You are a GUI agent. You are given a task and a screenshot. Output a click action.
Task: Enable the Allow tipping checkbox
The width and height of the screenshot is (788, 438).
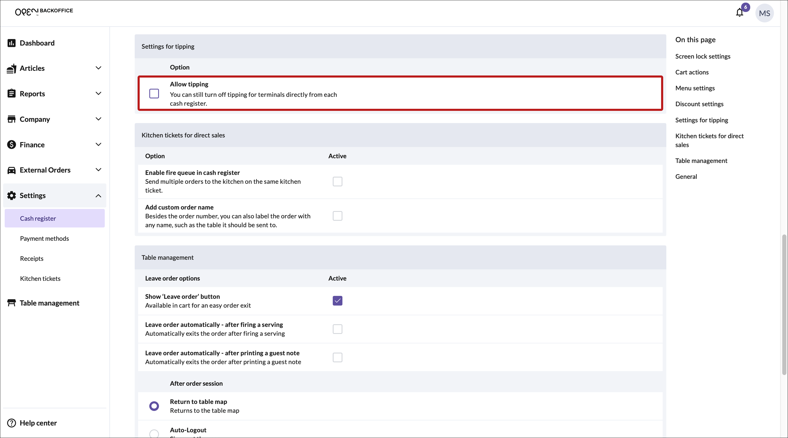[x=154, y=93]
